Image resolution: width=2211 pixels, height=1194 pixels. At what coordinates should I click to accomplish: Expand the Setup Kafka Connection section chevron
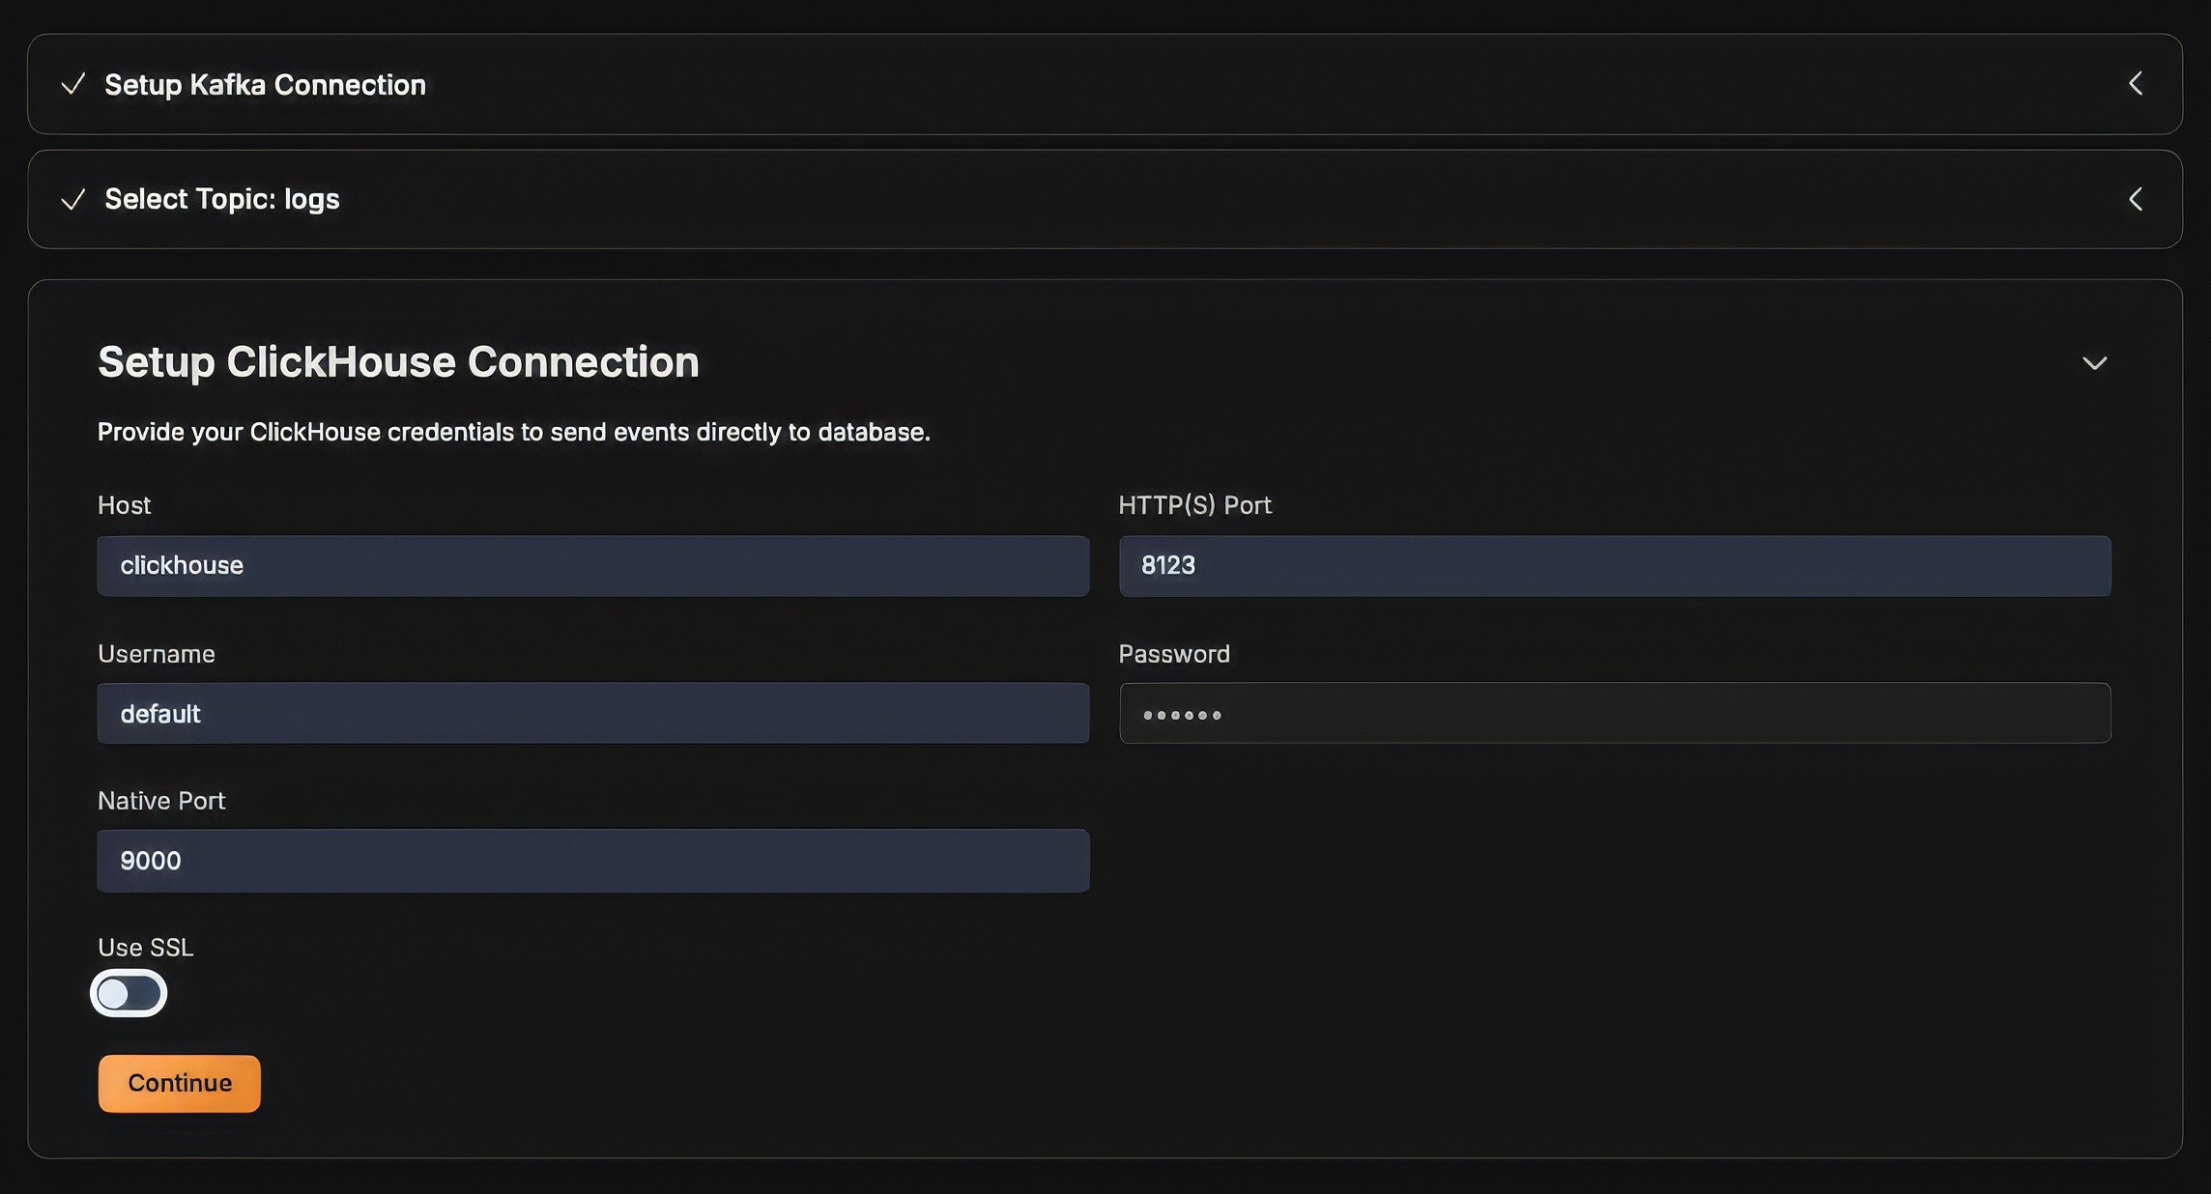click(2135, 84)
